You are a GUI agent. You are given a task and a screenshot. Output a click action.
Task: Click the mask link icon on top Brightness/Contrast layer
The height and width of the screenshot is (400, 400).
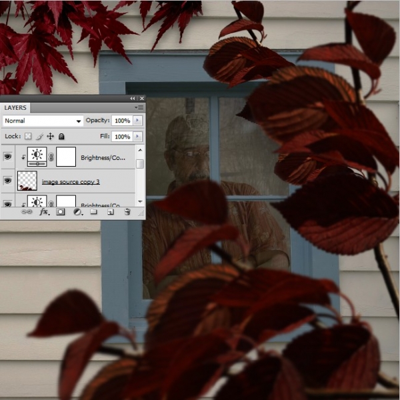(x=51, y=157)
